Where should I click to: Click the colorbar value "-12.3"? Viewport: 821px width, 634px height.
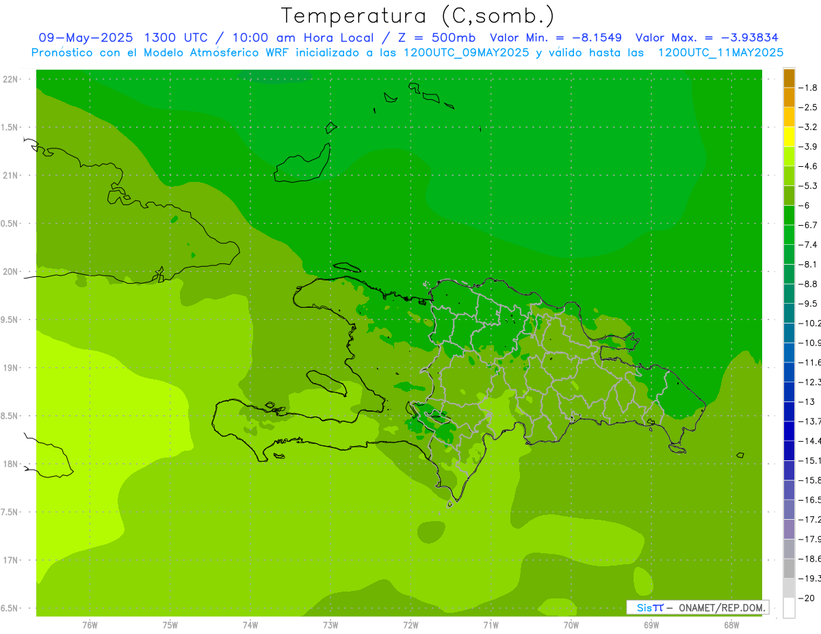pos(810,382)
